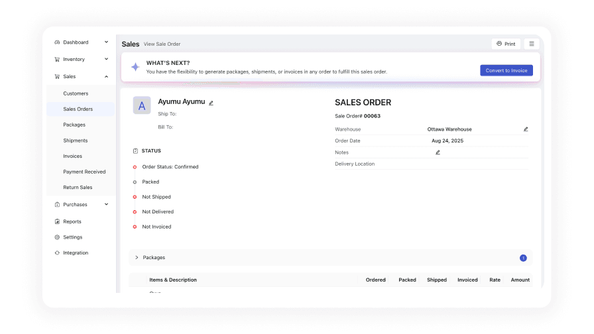Collapse the Sales menu chevron

[106, 77]
